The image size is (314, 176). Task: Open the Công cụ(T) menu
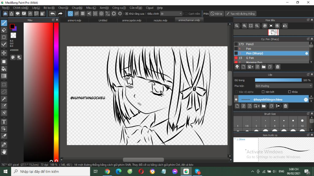tap(119, 8)
